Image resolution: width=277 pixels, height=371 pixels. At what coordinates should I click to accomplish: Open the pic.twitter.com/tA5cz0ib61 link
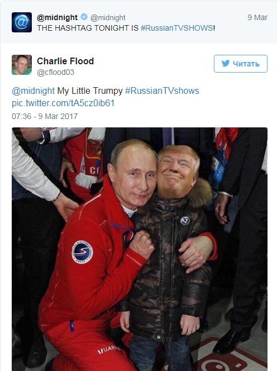point(63,103)
